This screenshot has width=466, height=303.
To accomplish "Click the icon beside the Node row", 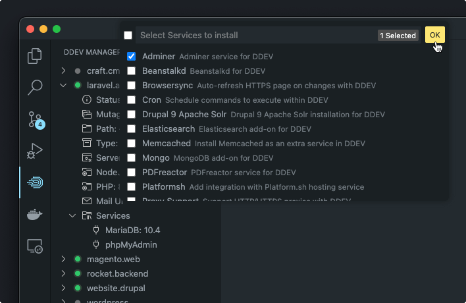I will tap(87, 172).
